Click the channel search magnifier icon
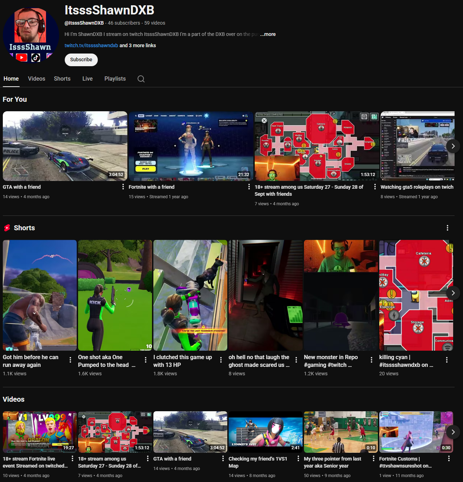Screen dimensions: 463x482 click(141, 79)
